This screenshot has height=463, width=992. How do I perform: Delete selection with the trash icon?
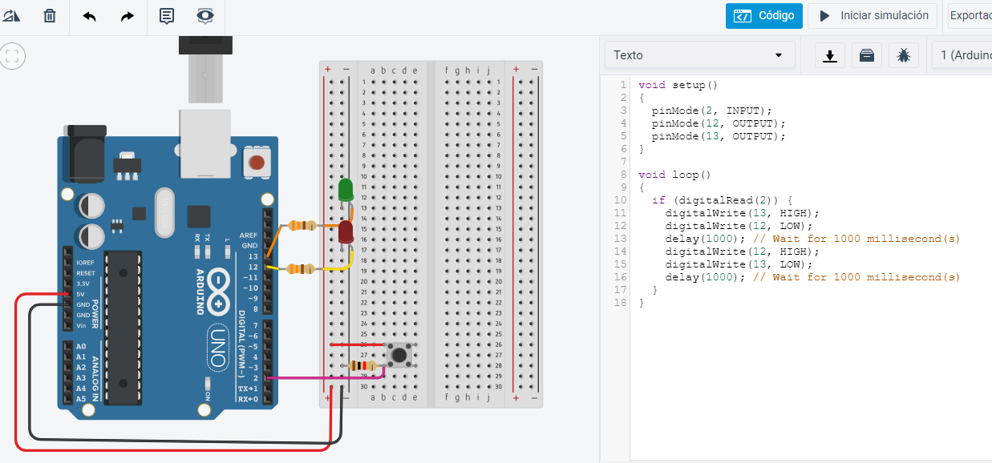50,16
